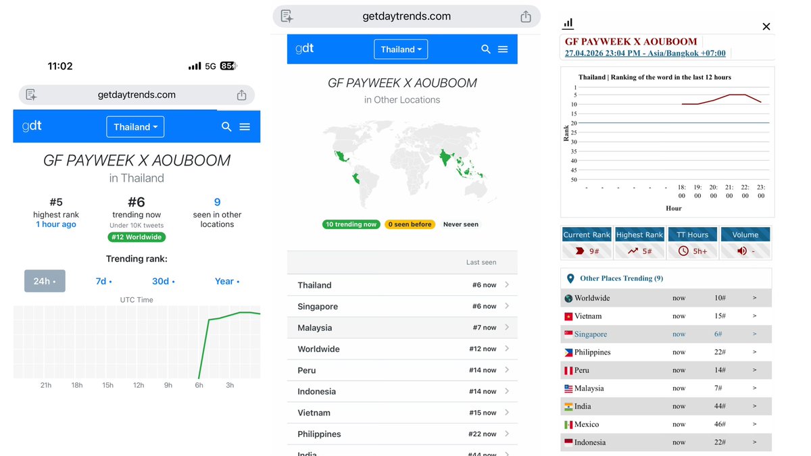
Task: Open search icon in left gdt header
Action: tap(226, 127)
